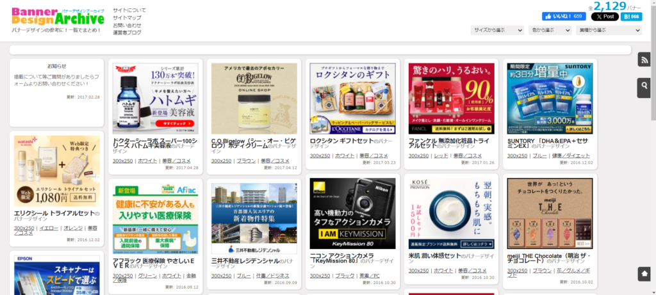Click the X Post button
Viewport: 656px width, 295px height.
[x=605, y=16]
